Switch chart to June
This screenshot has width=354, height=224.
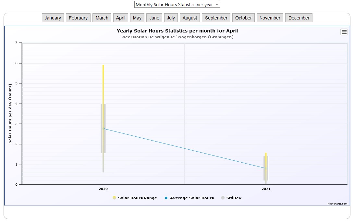pos(154,18)
